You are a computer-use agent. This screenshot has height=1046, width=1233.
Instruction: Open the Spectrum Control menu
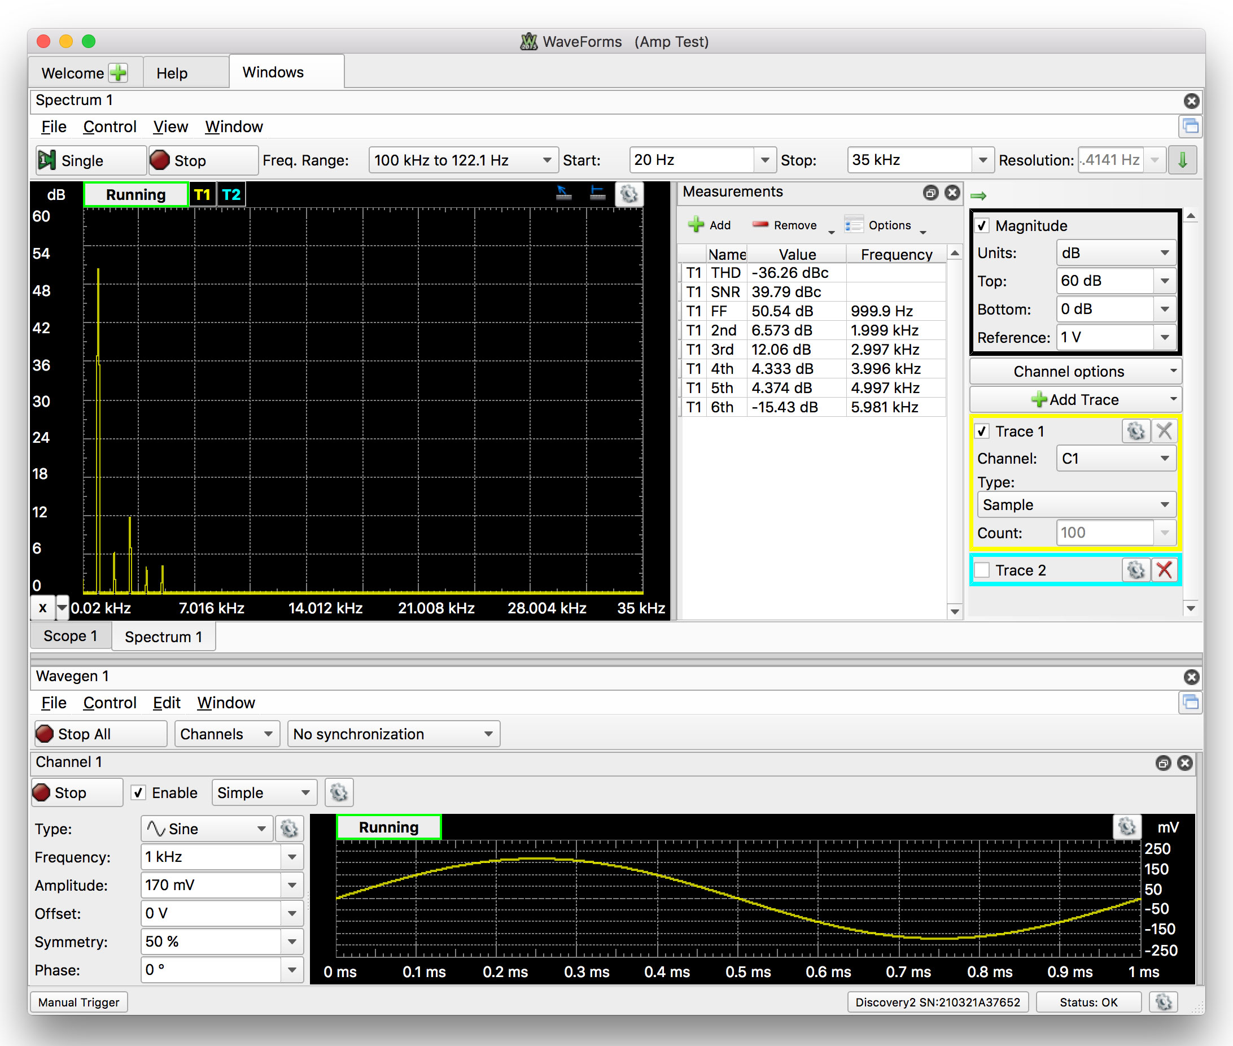[x=110, y=127]
